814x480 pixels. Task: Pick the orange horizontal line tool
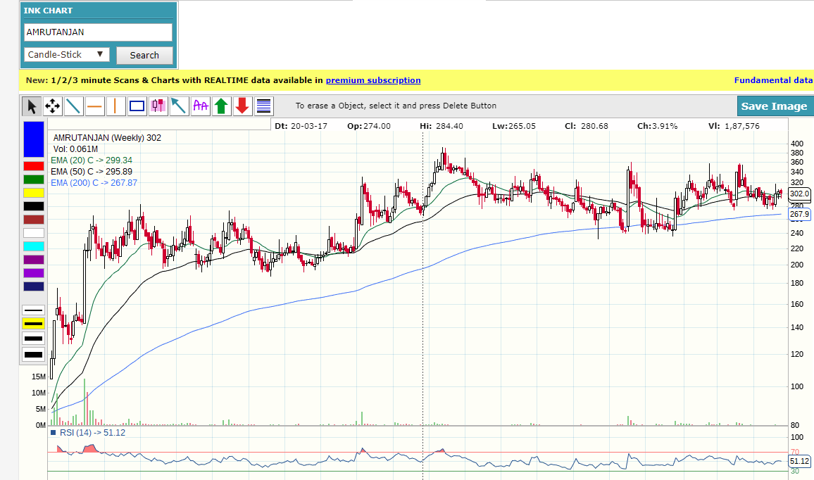(94, 106)
